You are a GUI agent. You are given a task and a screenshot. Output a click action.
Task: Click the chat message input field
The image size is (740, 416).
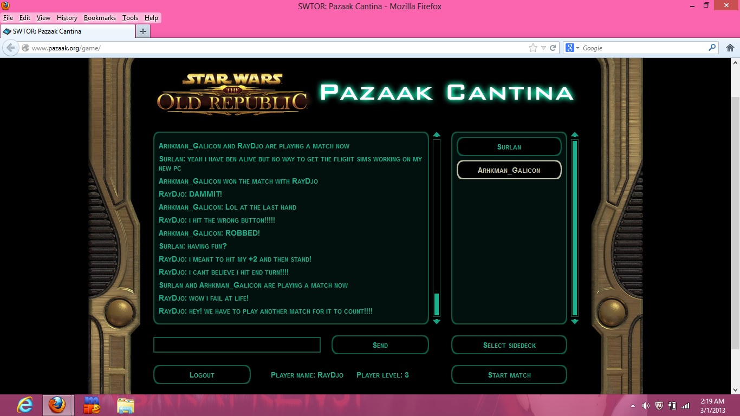click(237, 345)
